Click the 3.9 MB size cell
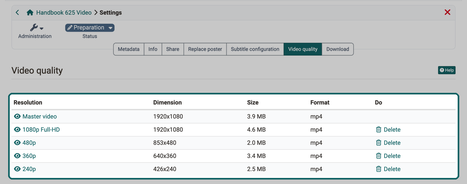The width and height of the screenshot is (467, 184). point(256,117)
